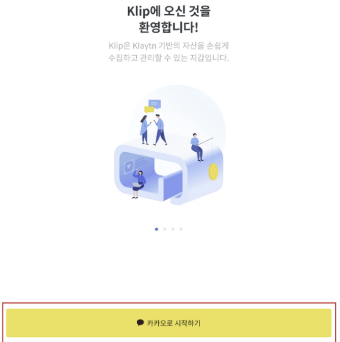Click the laptop on the seated woman's lap
Image resolution: width=340 pixels, height=342 pixels.
[137, 185]
